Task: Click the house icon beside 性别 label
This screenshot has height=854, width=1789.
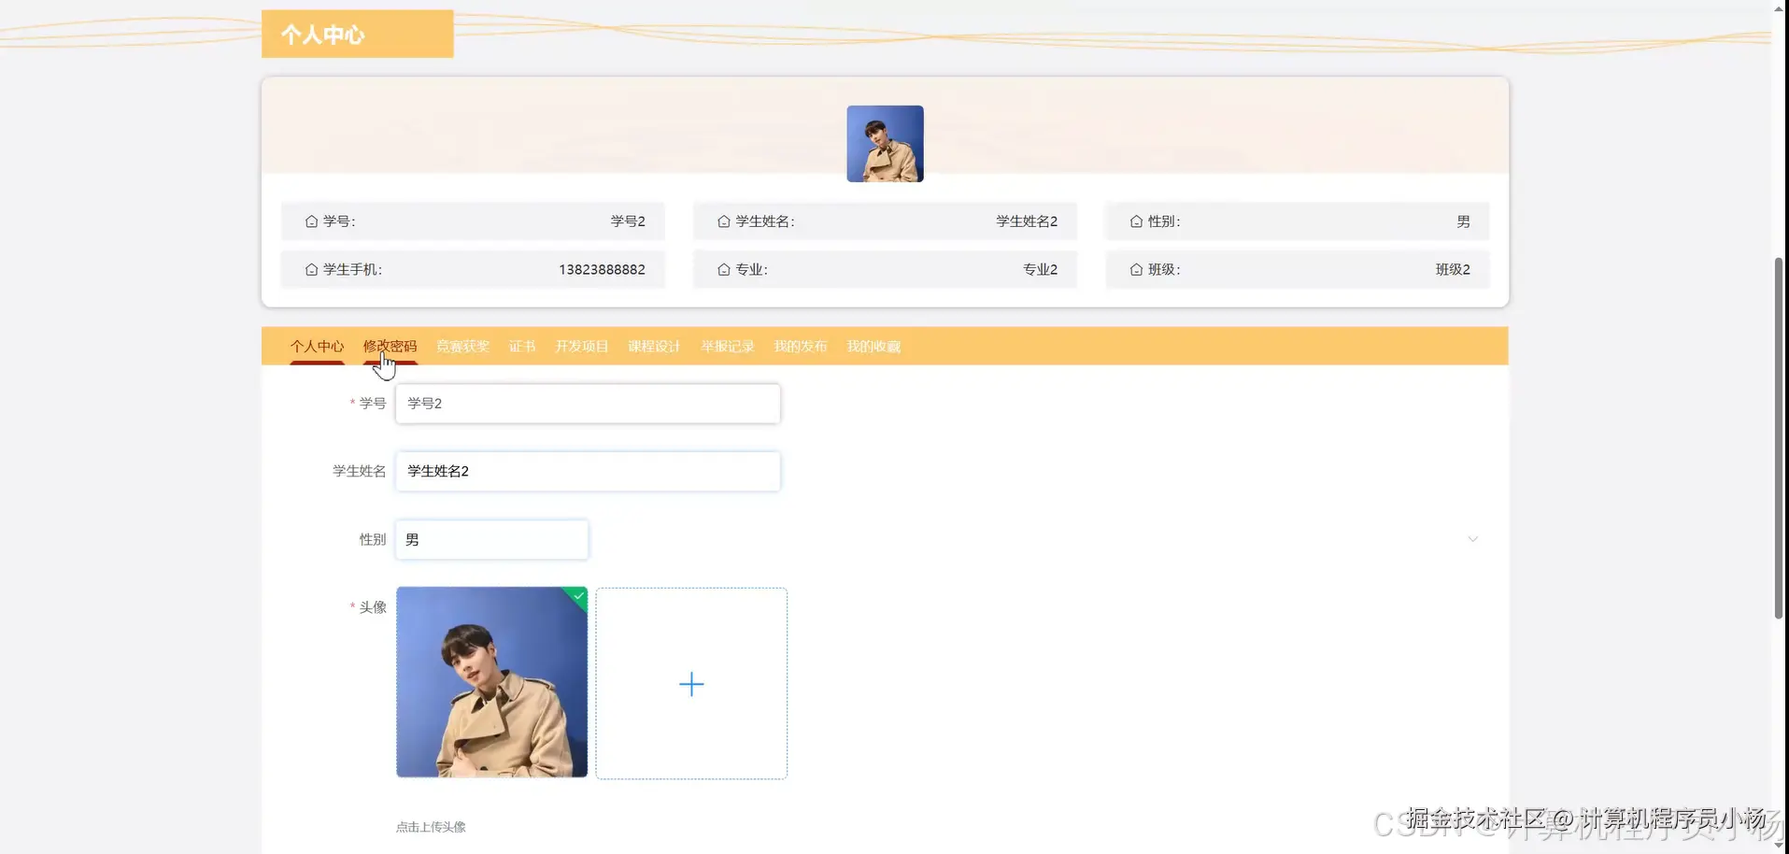Action: coord(1136,221)
